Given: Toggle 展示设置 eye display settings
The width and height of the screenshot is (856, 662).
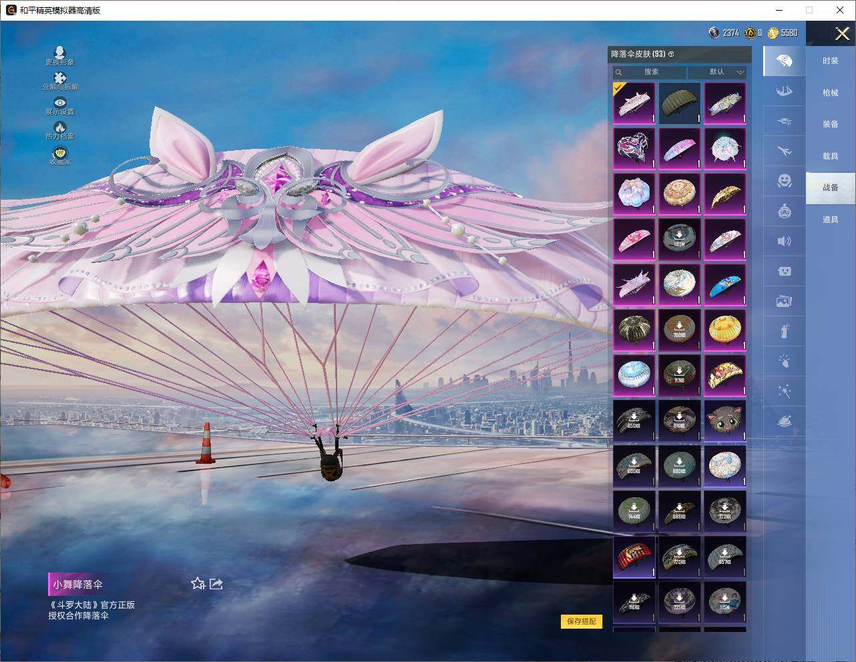Looking at the screenshot, I should tap(60, 106).
